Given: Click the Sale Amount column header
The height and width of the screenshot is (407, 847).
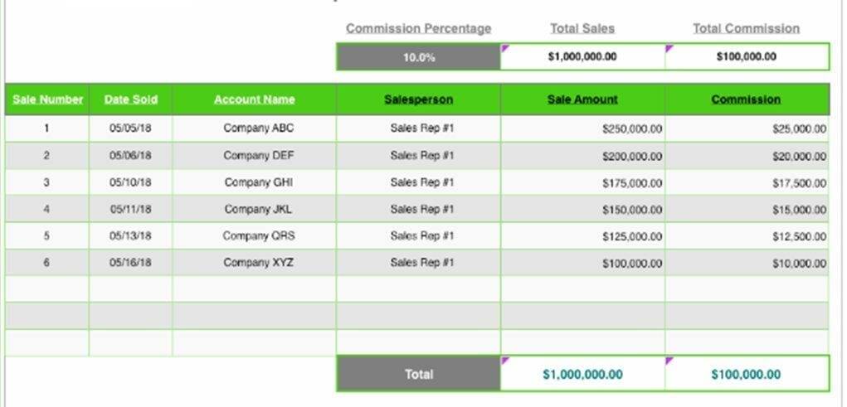Looking at the screenshot, I should click(582, 99).
